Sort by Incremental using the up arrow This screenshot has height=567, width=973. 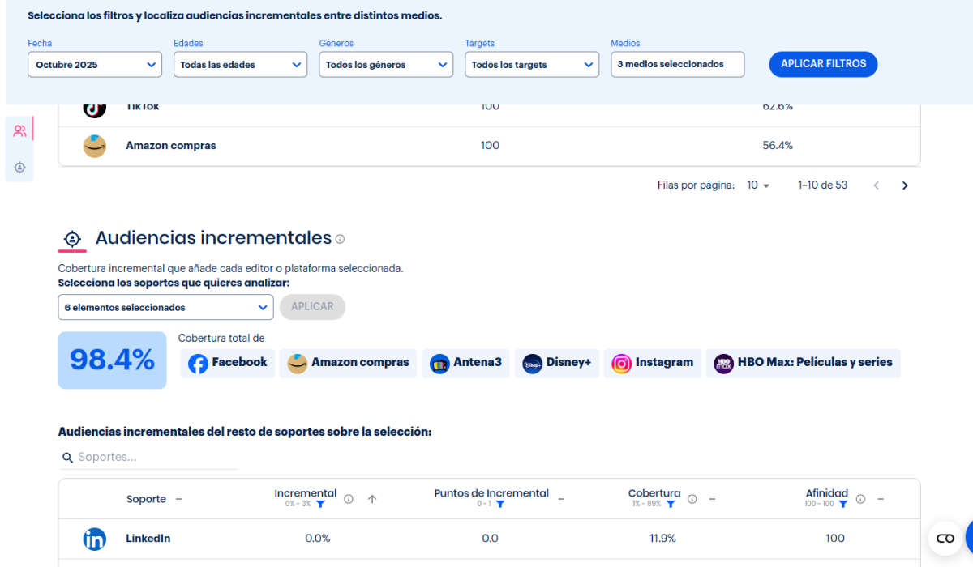coord(372,499)
